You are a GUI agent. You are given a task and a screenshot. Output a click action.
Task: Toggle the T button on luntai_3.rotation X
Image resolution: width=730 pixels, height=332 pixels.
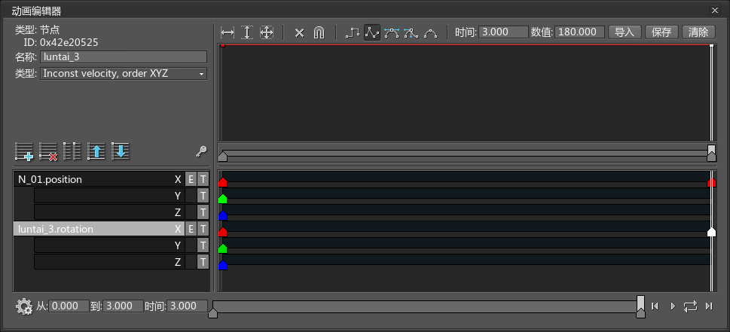(x=203, y=229)
